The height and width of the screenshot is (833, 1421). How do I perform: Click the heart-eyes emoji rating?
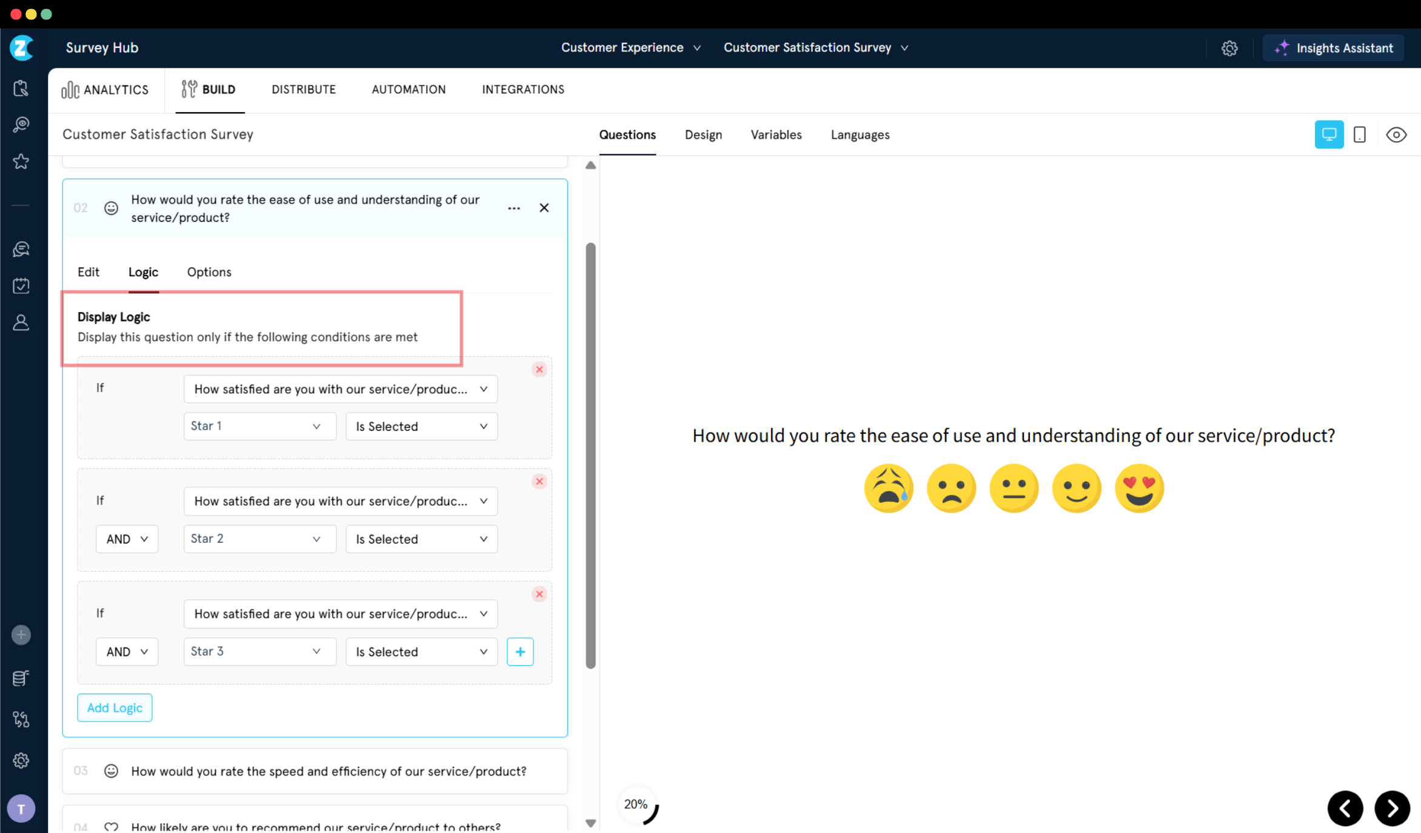1138,488
